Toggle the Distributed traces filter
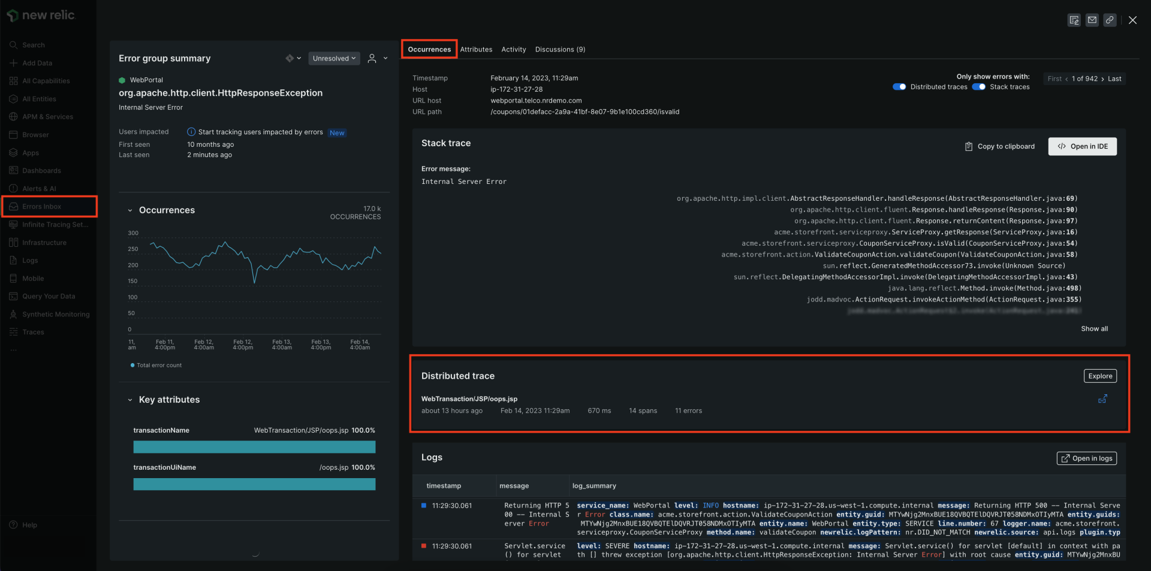This screenshot has height=571, width=1151. click(x=900, y=86)
